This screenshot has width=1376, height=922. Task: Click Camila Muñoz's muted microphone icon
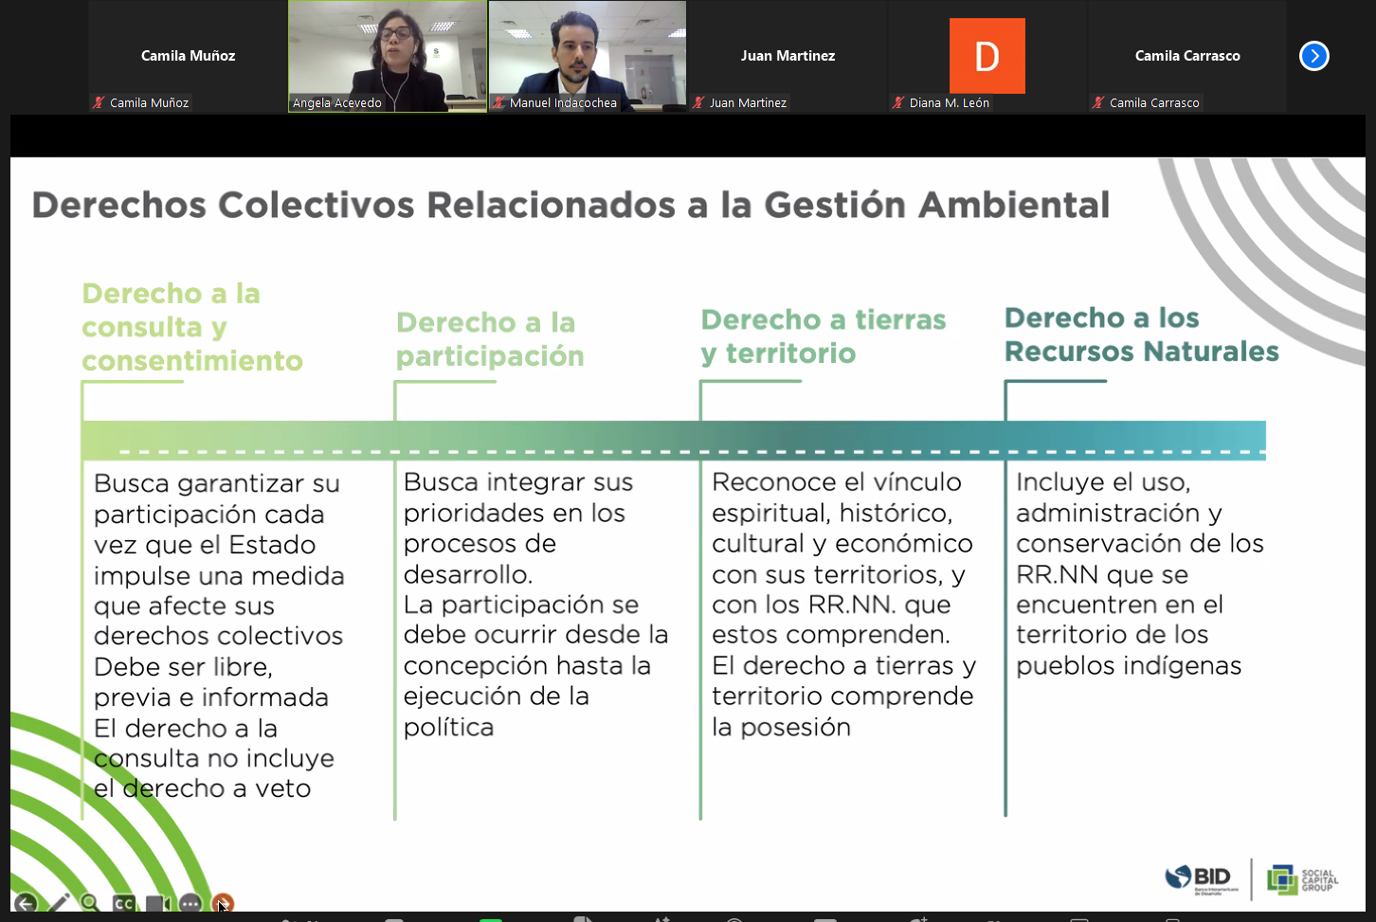(99, 102)
